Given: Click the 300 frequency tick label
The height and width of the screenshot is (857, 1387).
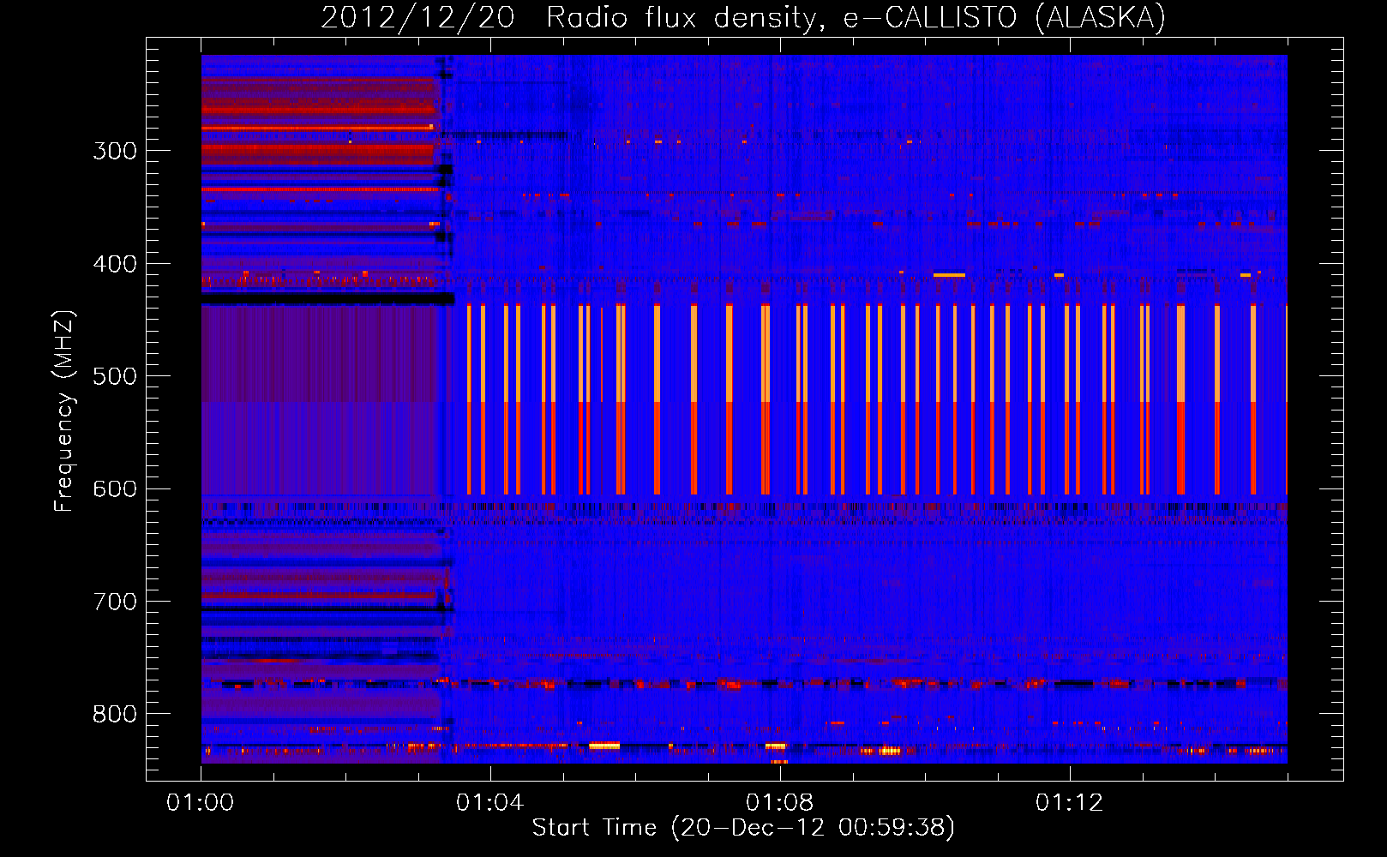Looking at the screenshot, I should coord(115,151).
